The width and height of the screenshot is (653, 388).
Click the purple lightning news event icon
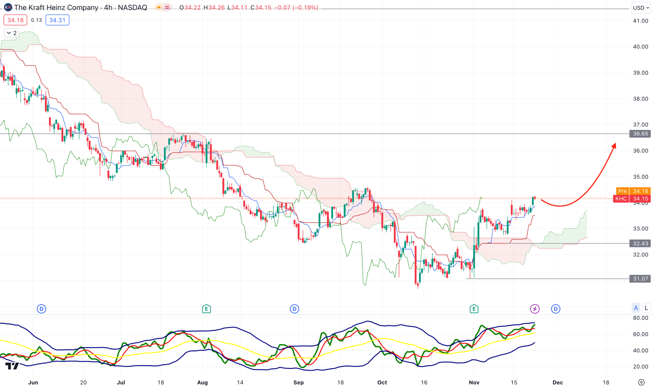click(x=535, y=309)
